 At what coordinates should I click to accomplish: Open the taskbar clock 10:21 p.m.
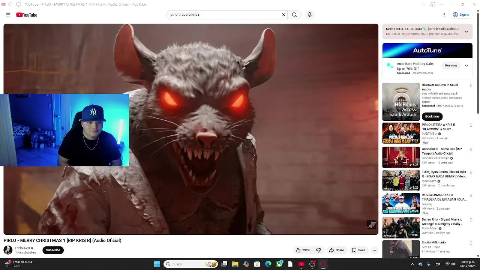[x=468, y=264]
